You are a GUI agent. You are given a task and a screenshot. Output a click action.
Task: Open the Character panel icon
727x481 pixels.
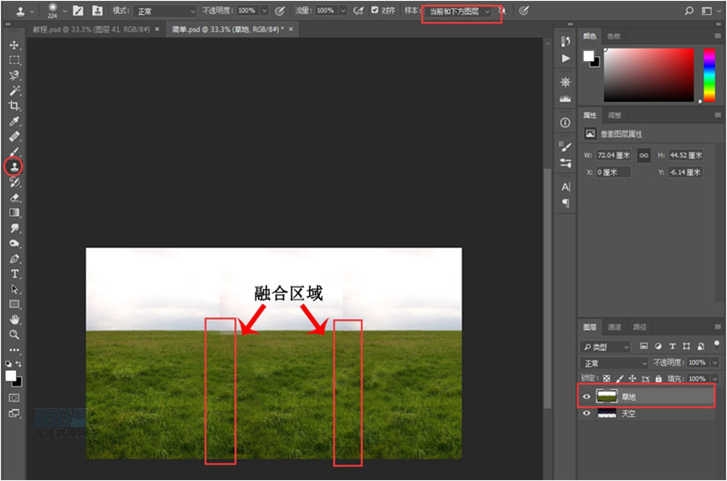[x=566, y=187]
